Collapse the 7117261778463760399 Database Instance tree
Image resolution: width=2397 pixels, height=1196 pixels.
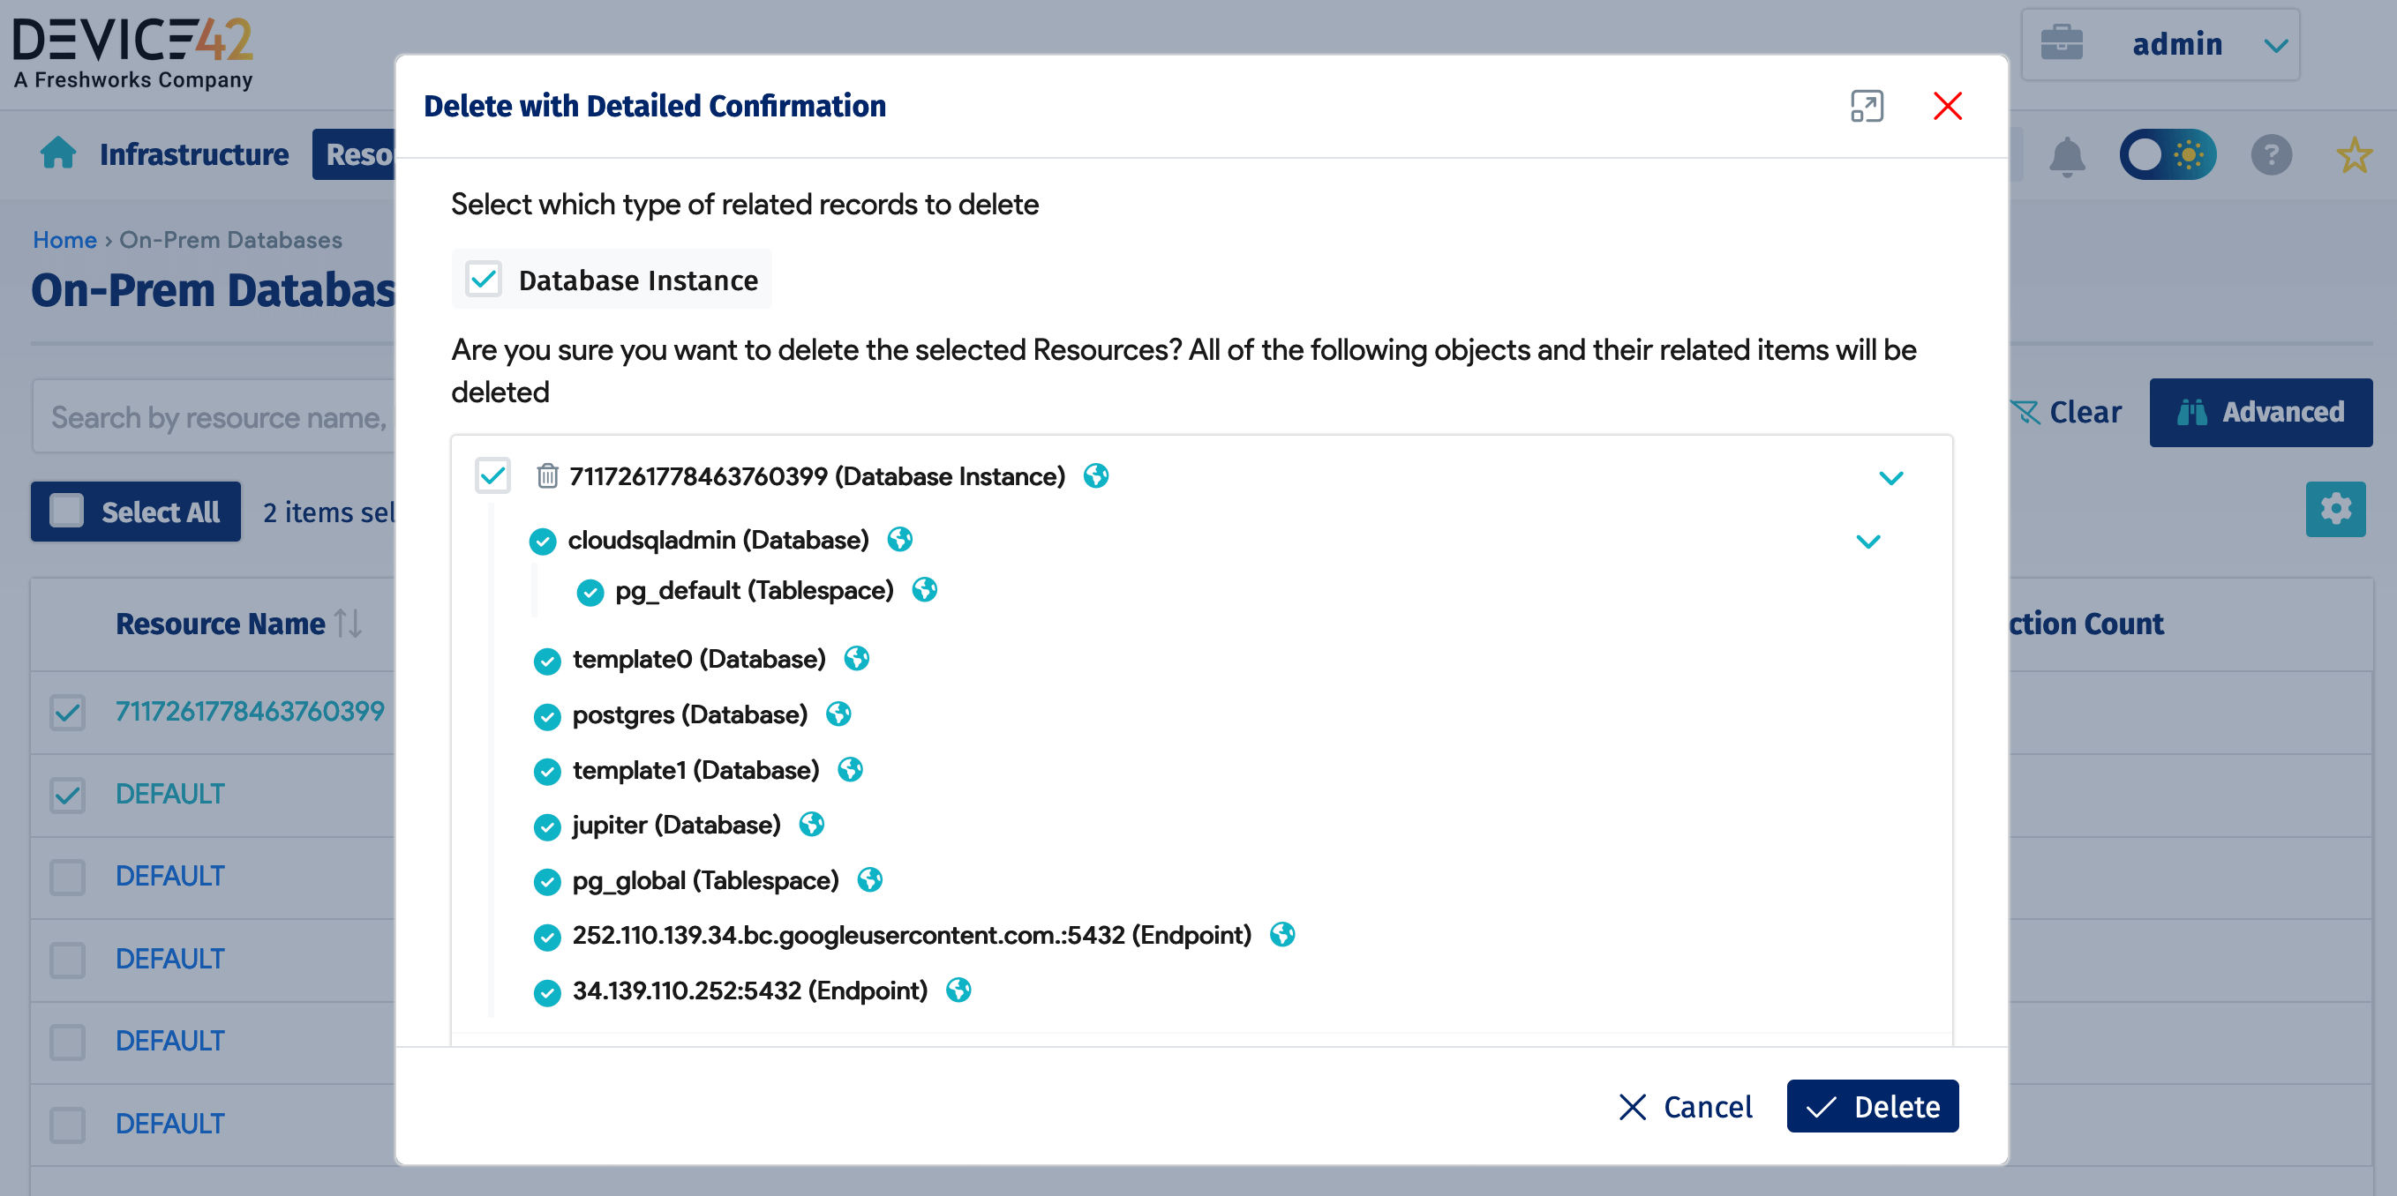(x=1890, y=477)
